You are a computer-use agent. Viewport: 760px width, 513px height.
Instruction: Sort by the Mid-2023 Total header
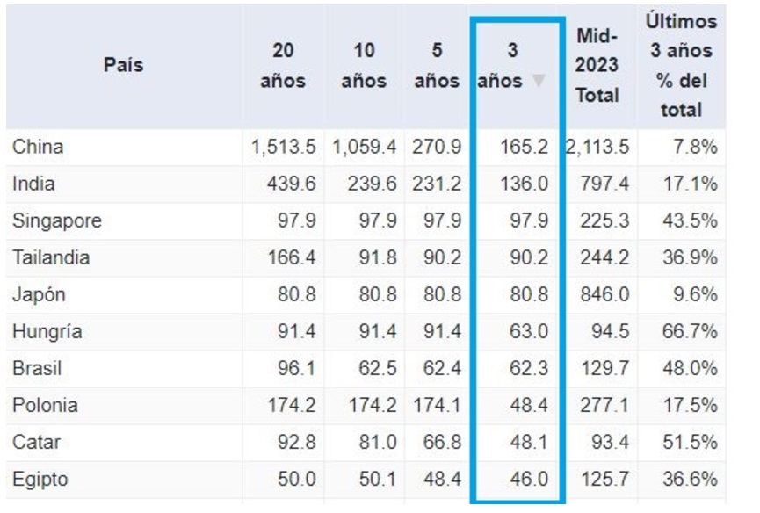597,66
